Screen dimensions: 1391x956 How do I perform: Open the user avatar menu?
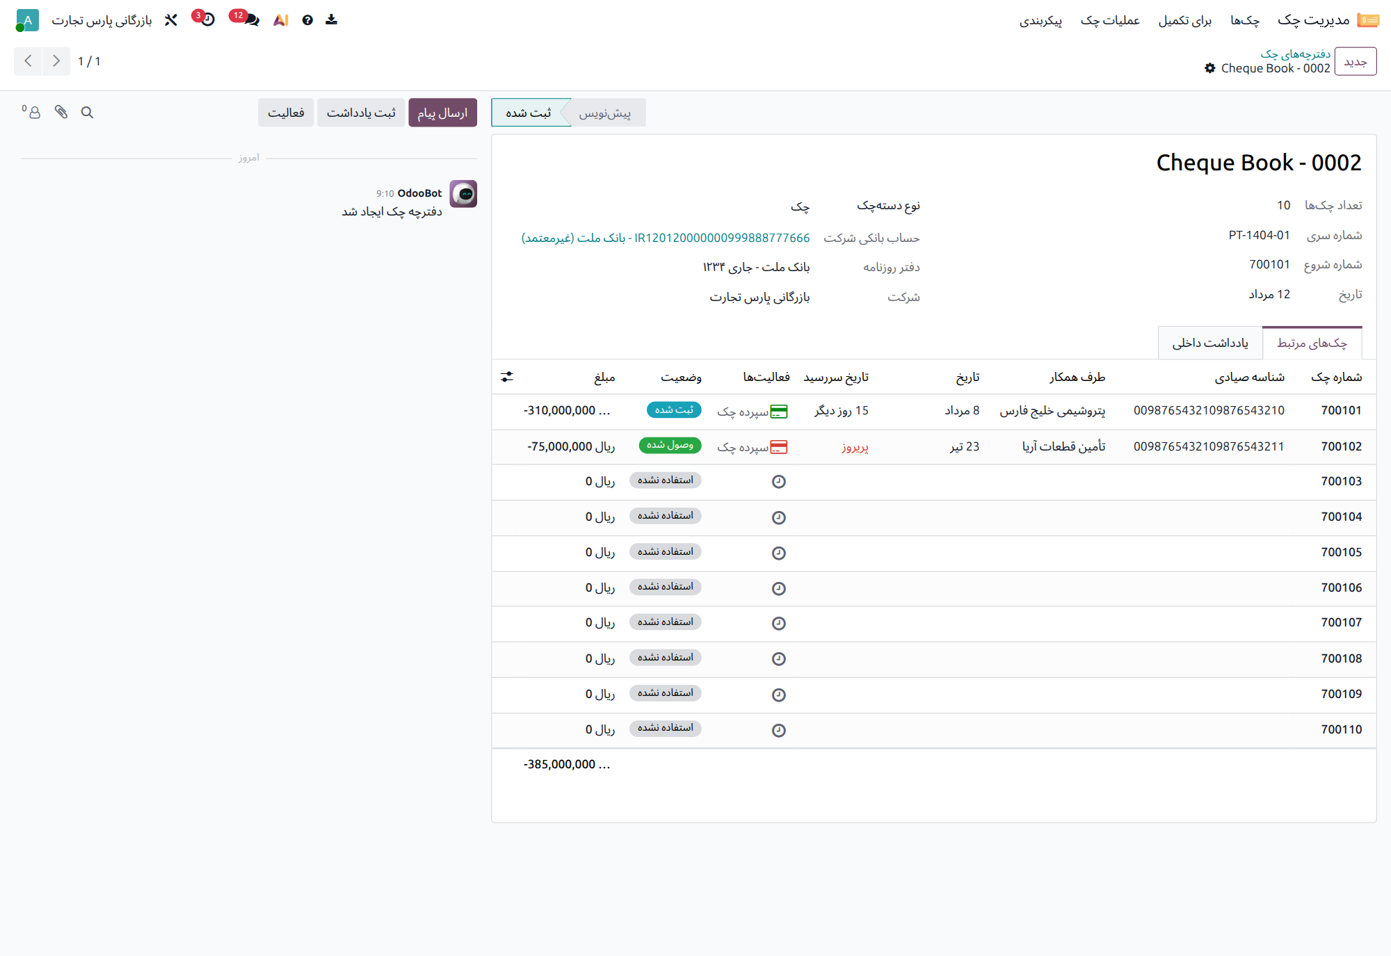coord(26,20)
